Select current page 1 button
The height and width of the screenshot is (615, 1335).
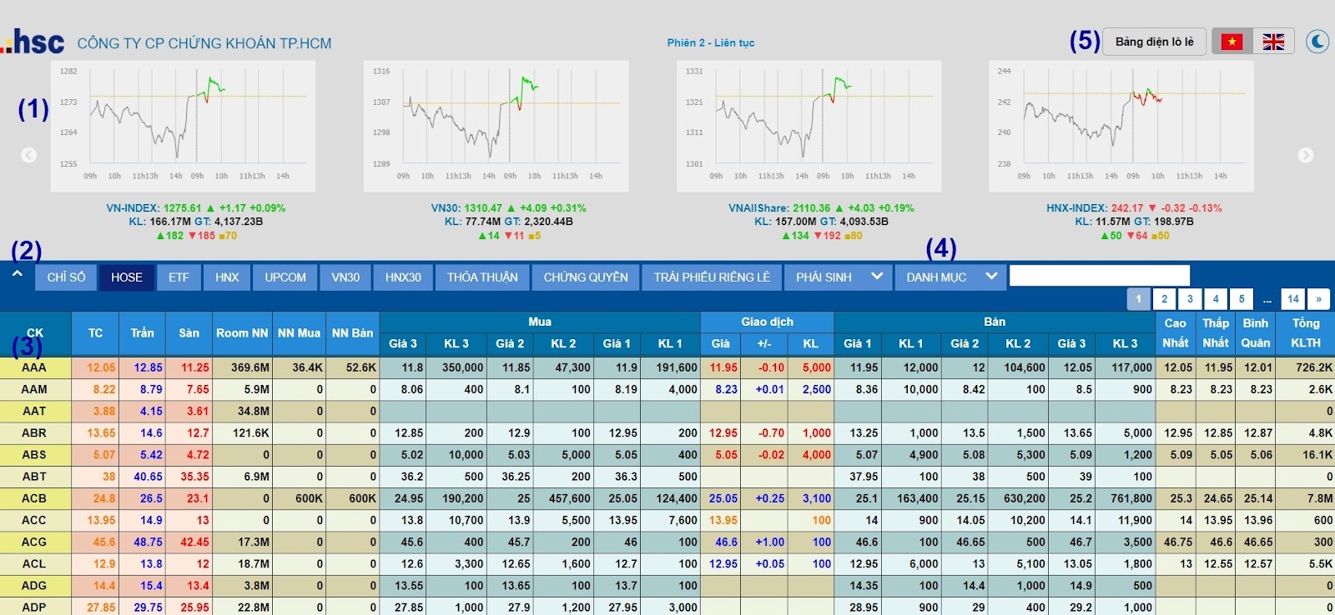1138,299
